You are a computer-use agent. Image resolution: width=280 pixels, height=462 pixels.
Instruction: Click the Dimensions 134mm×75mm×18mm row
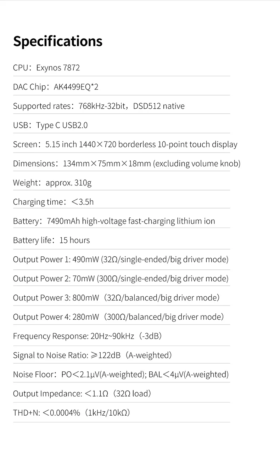click(x=127, y=163)
